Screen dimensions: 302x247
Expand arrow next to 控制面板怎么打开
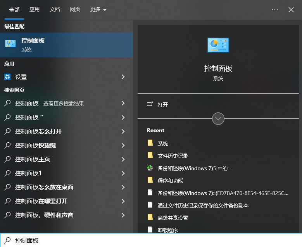pos(123,131)
